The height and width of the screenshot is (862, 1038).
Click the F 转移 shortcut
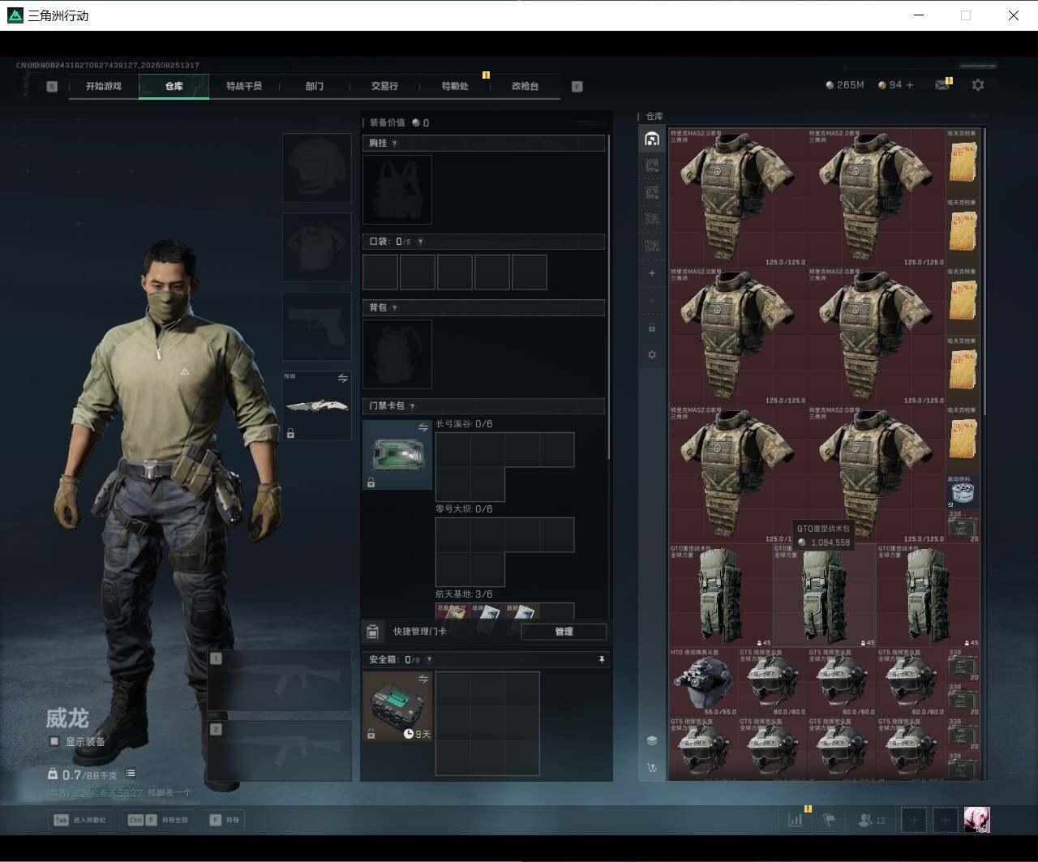pos(225,820)
